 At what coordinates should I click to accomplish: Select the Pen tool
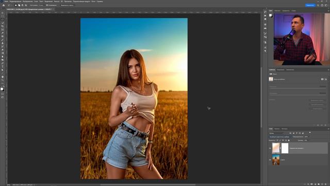tap(3, 63)
